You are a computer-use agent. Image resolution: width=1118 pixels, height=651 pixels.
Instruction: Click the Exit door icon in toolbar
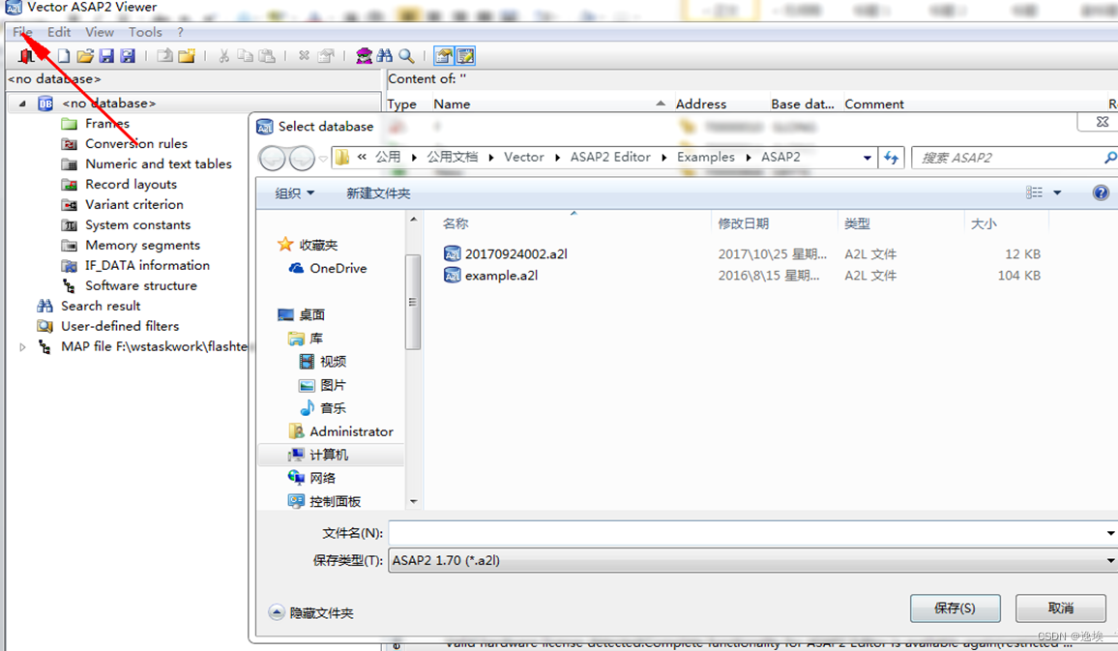point(27,55)
